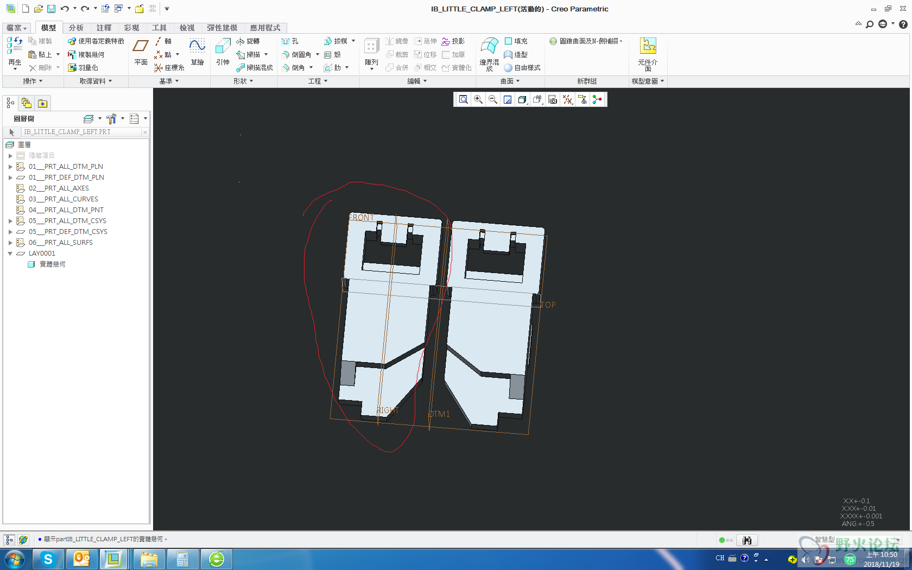
Task: Click the 投影 (Project) tool
Action: point(453,41)
